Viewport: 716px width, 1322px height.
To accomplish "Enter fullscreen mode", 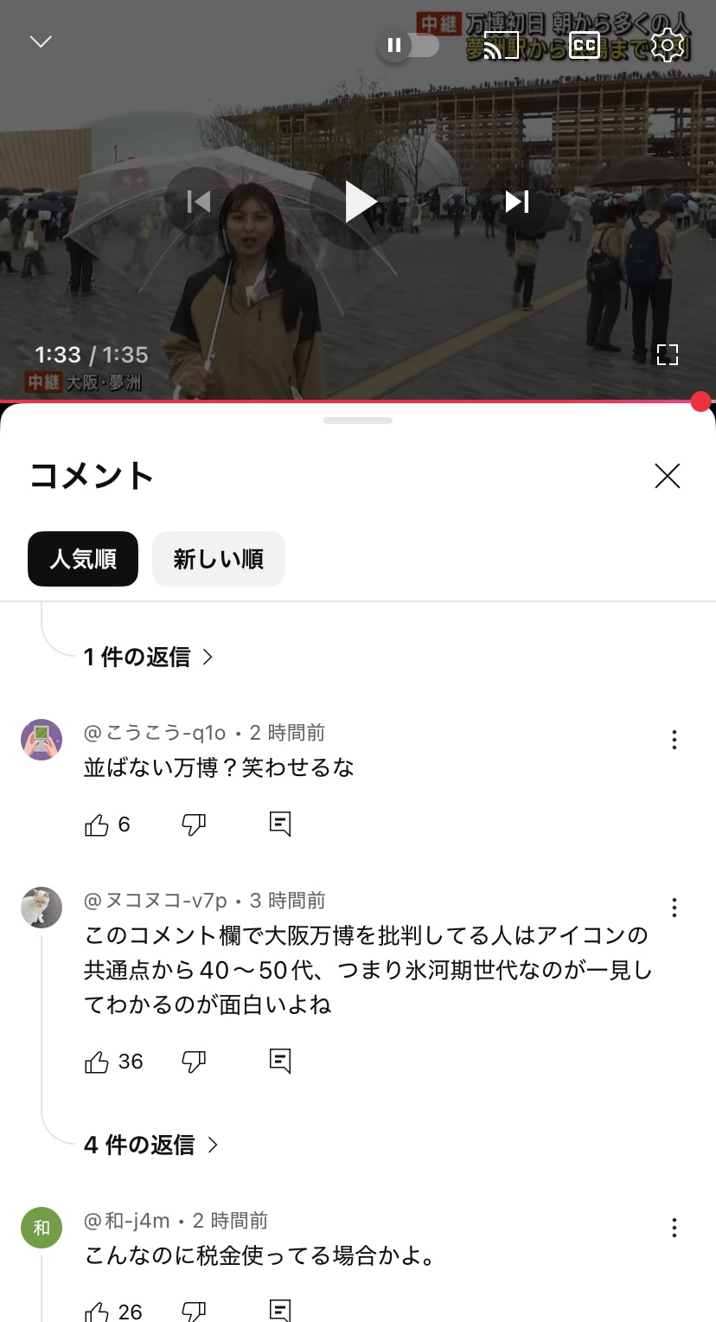I will click(667, 354).
